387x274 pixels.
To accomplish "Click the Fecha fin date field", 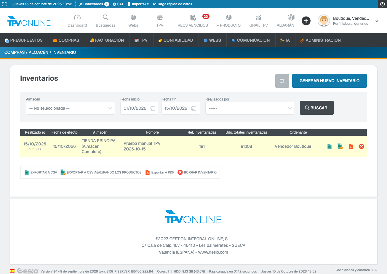I will coord(180,108).
